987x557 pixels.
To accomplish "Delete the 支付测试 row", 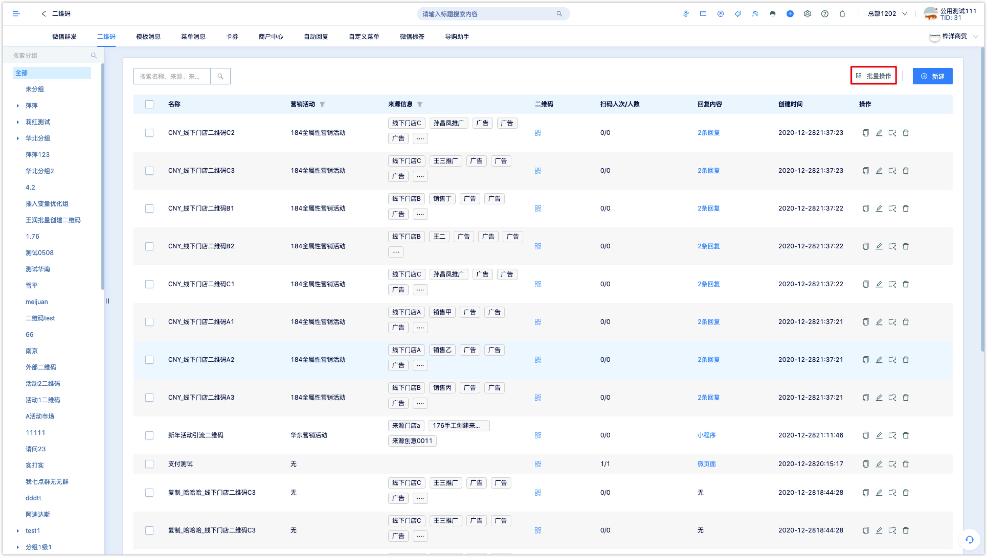I will 906,464.
